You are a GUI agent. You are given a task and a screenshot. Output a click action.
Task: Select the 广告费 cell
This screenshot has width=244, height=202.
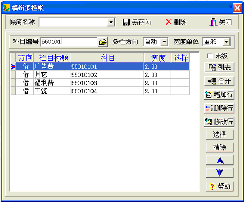click(52, 66)
